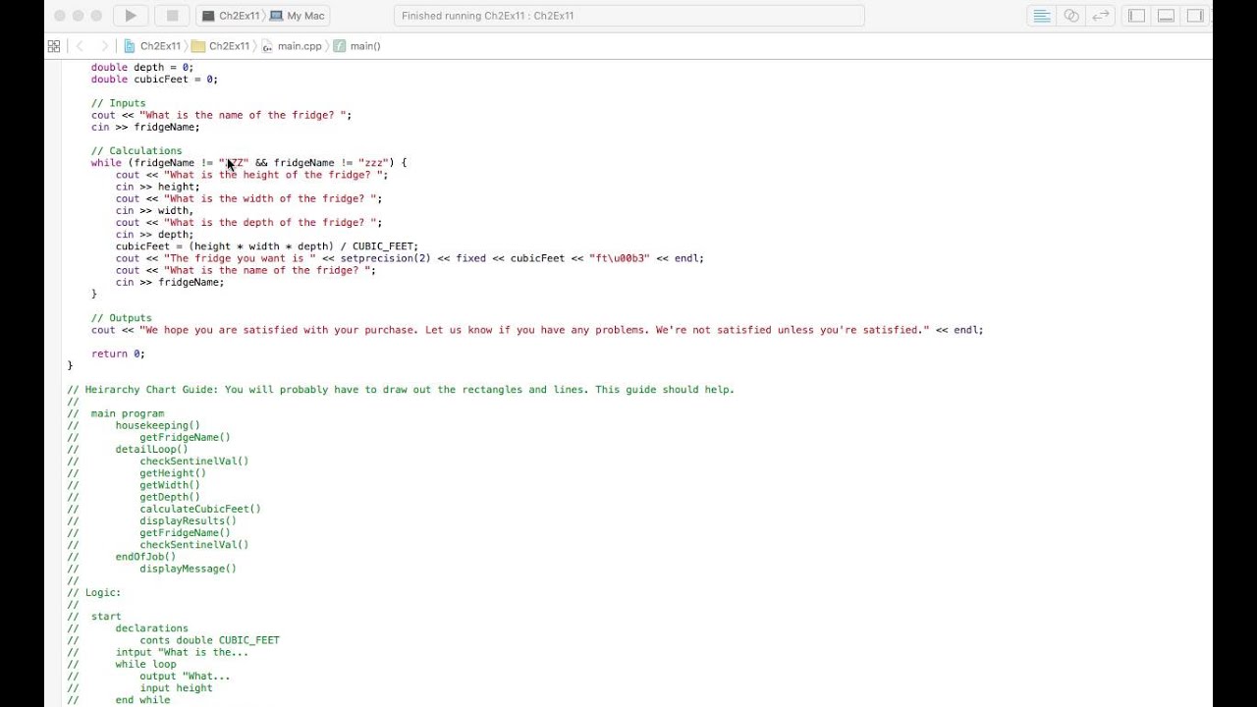The width and height of the screenshot is (1257, 707).
Task: Click "displayMessage()" comment line
Action: [188, 569]
